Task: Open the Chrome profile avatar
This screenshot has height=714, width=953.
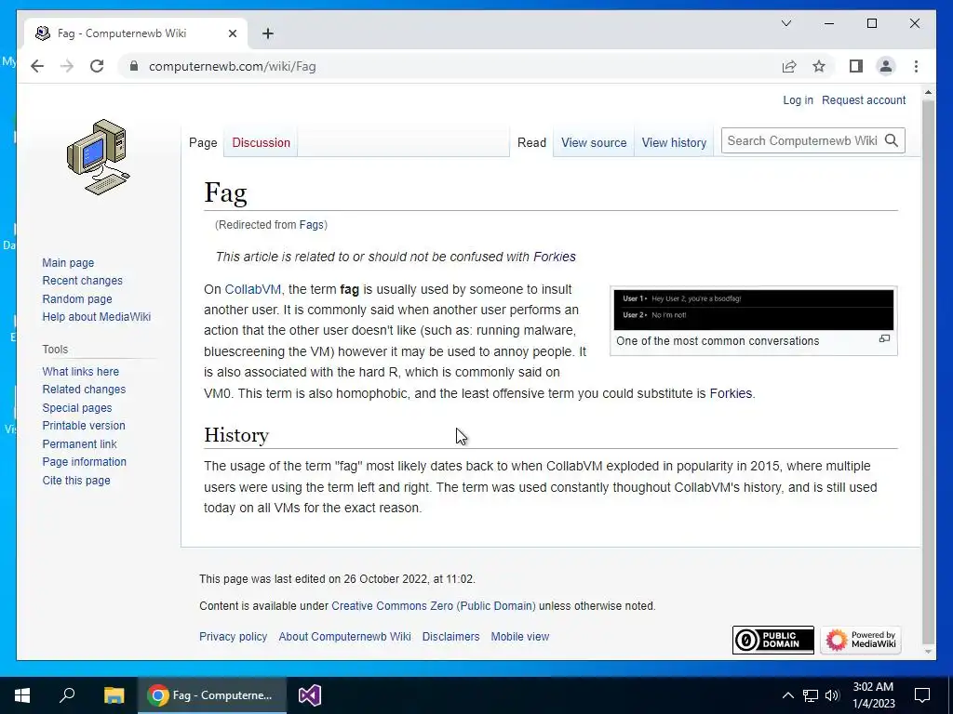Action: click(x=886, y=66)
